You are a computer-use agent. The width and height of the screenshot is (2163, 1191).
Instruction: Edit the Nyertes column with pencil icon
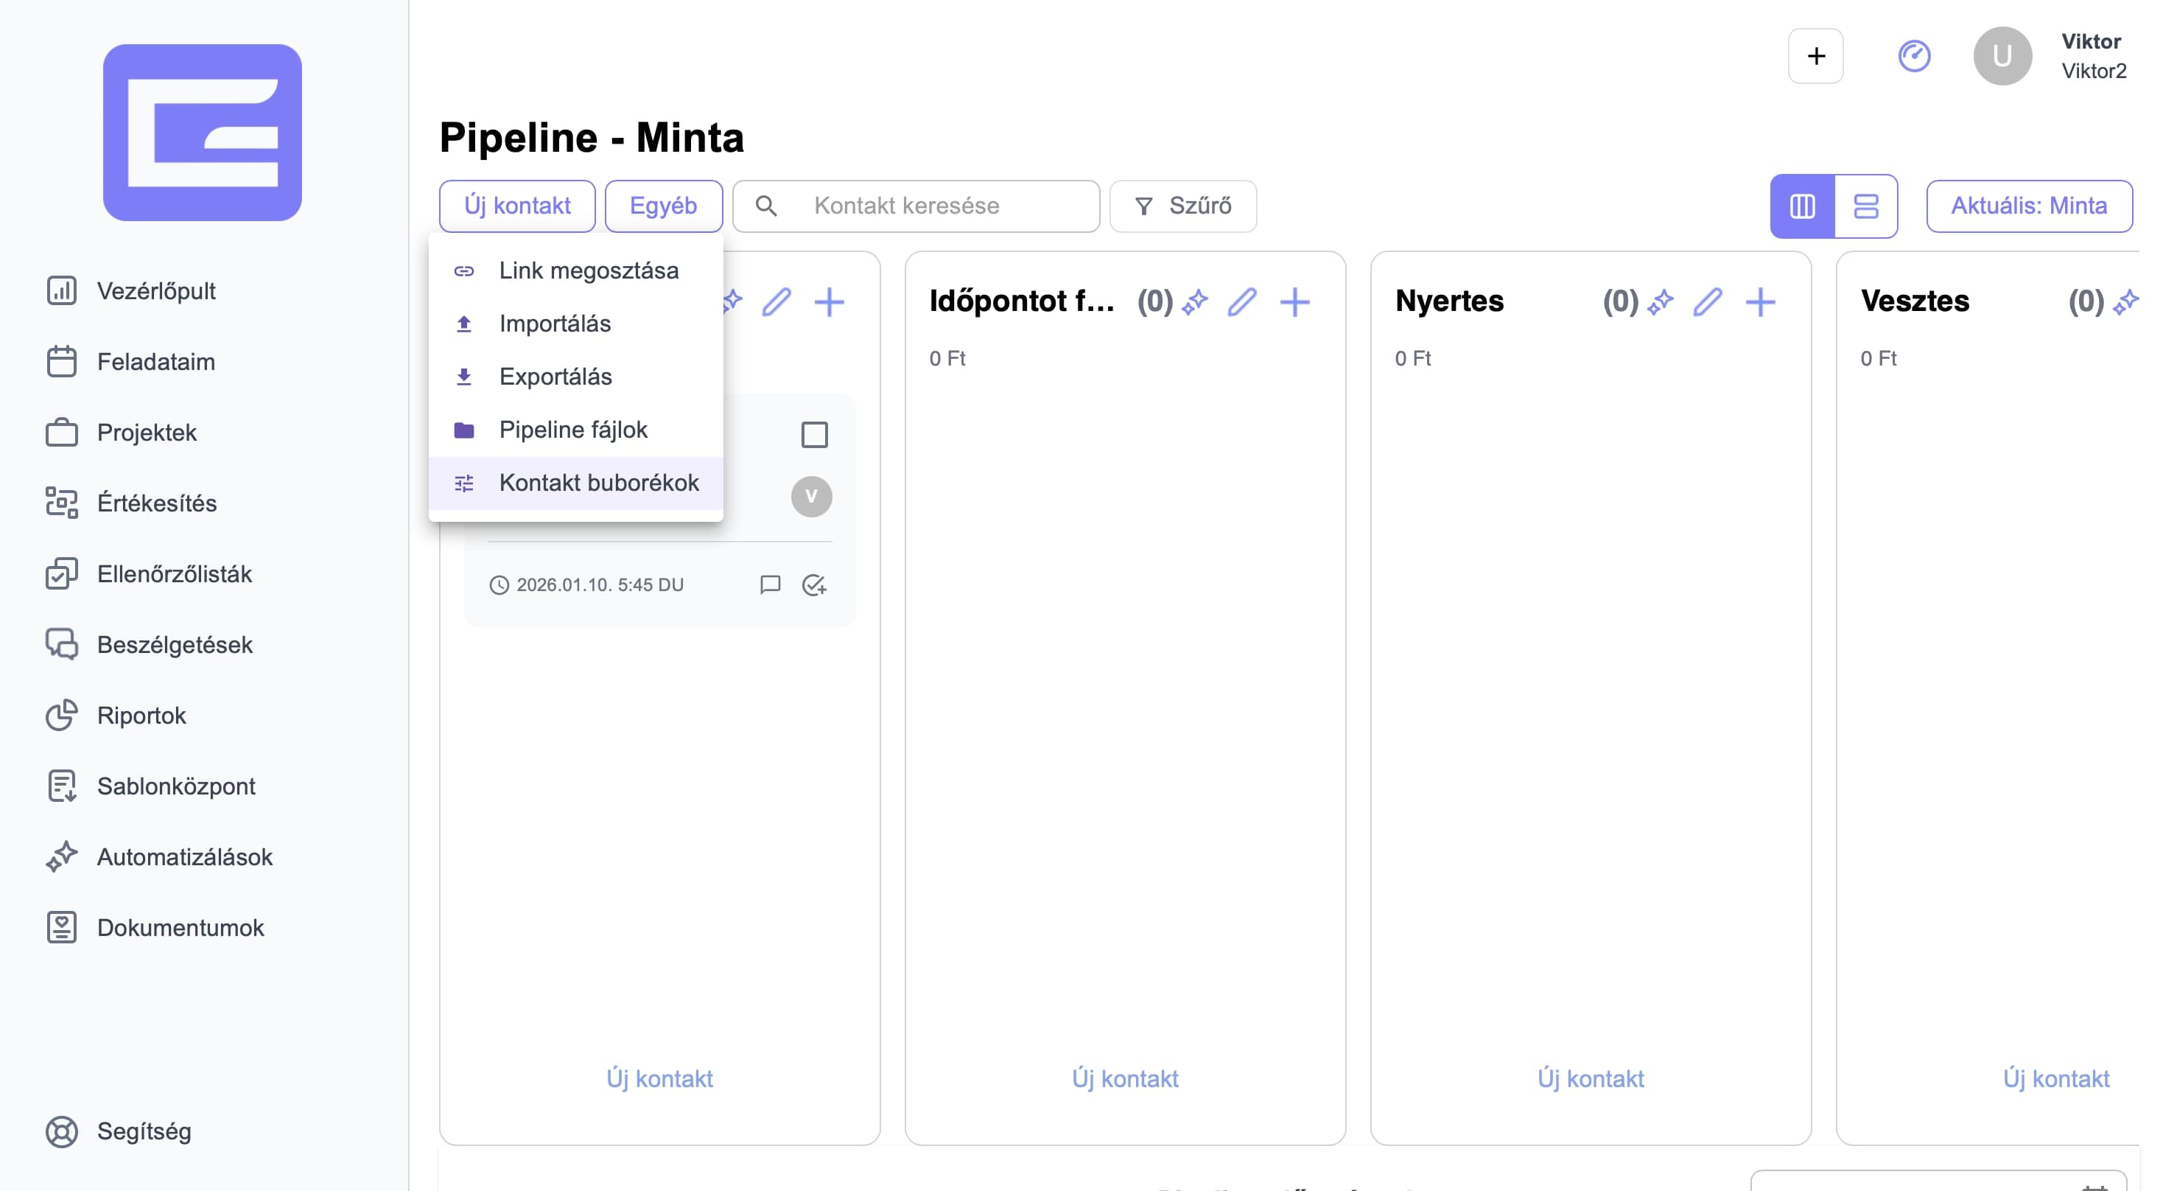tap(1707, 301)
